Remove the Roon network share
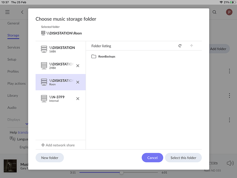The width and height of the screenshot is (237, 178). 78,82
